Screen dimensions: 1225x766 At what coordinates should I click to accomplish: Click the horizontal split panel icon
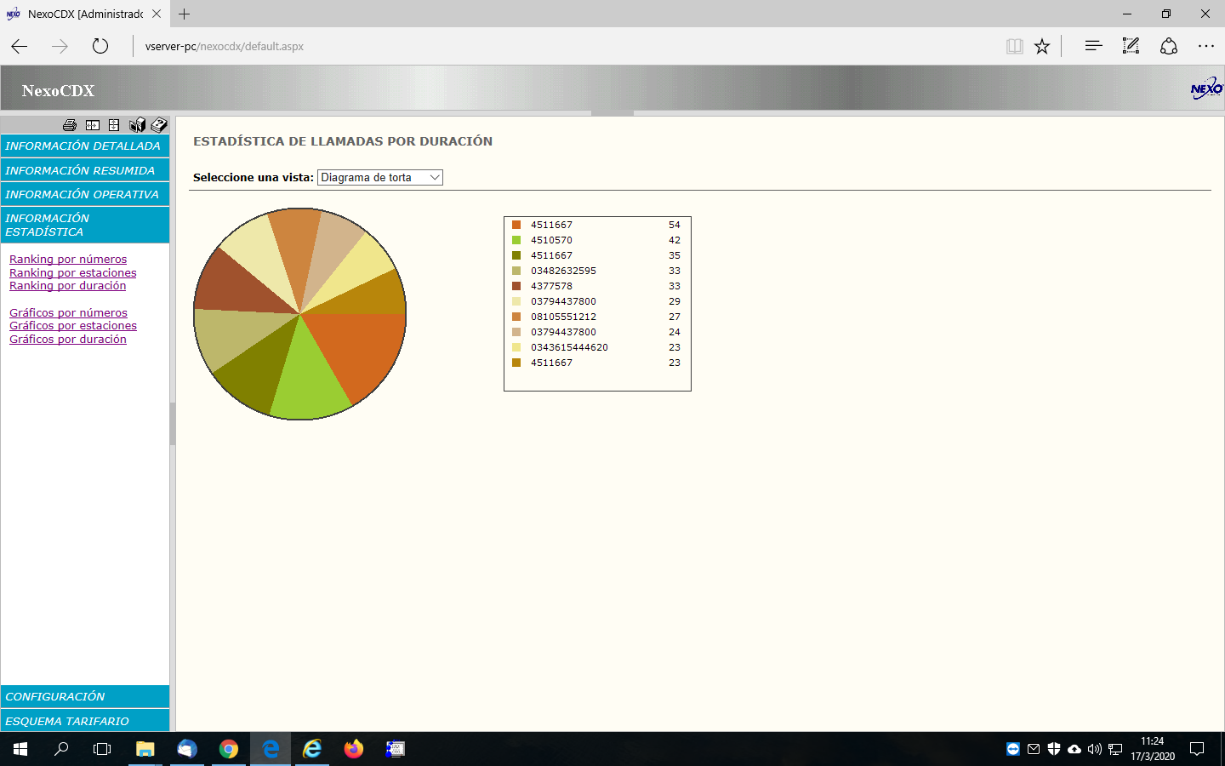coord(93,125)
